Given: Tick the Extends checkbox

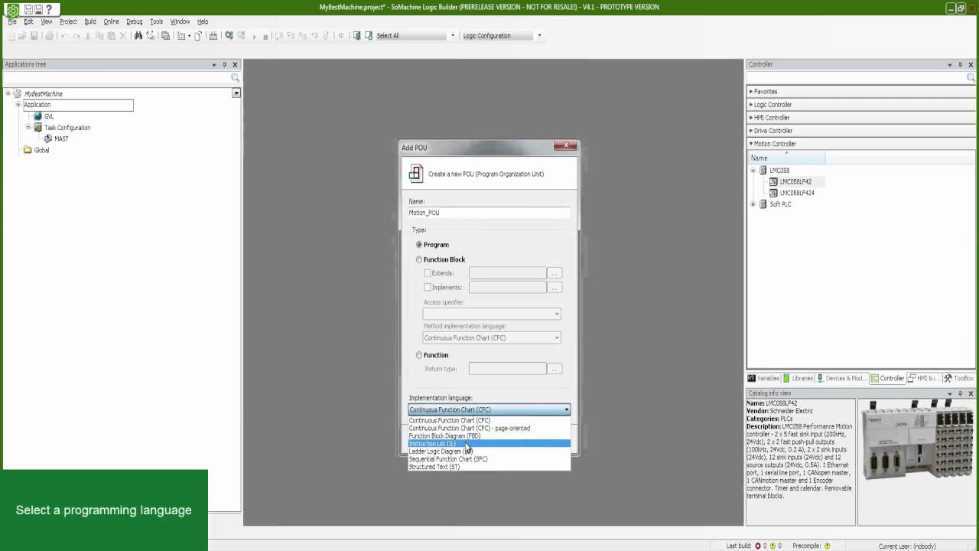Looking at the screenshot, I should click(x=428, y=272).
